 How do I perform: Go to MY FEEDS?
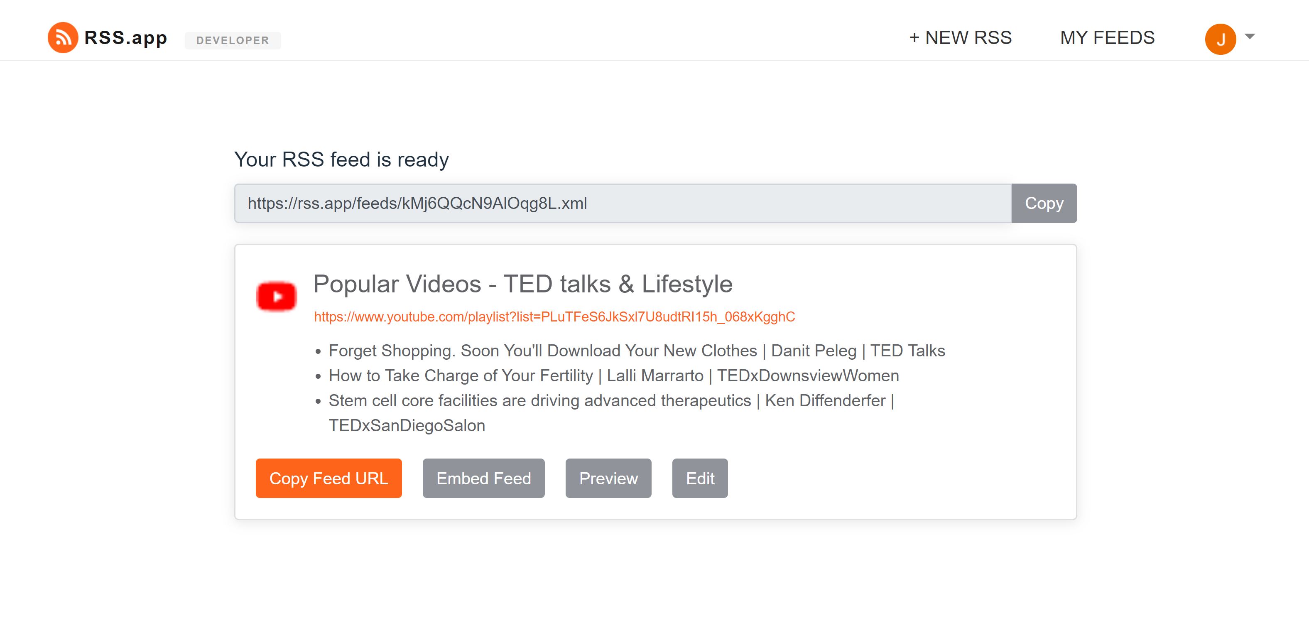1107,38
